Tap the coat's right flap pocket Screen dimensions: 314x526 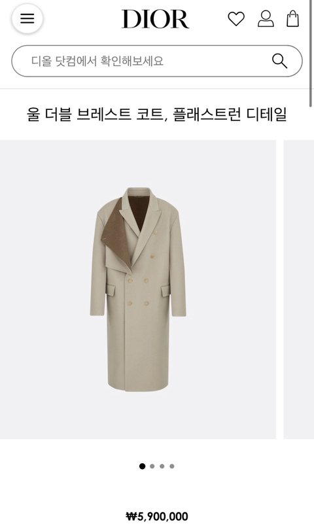(x=166, y=290)
